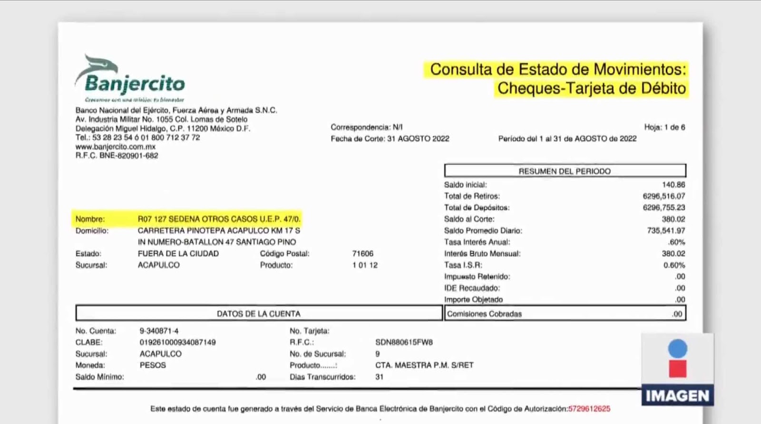
Task: Click 'Banco Nacional del Ejército, Fuerza Aérea y Armada S.N.C.'
Action: [x=176, y=110]
